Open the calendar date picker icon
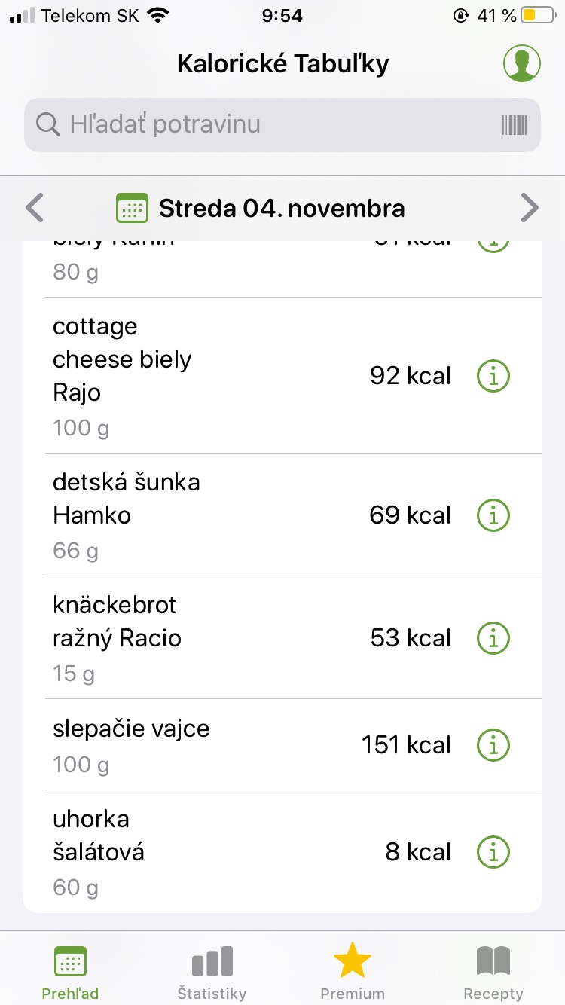565x1005 pixels. [x=132, y=208]
